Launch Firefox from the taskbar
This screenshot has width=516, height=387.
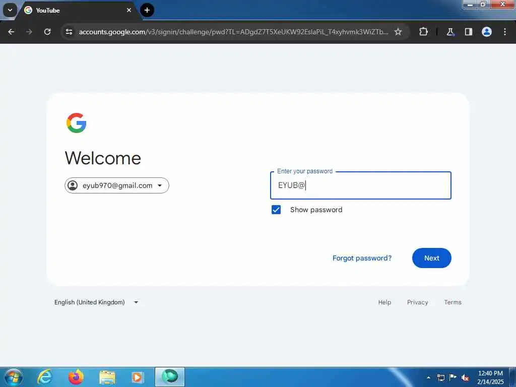pyautogui.click(x=76, y=377)
